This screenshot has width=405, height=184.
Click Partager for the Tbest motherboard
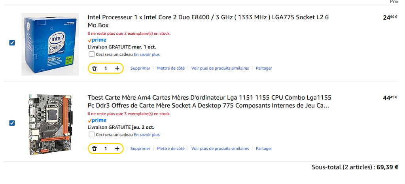tap(264, 149)
